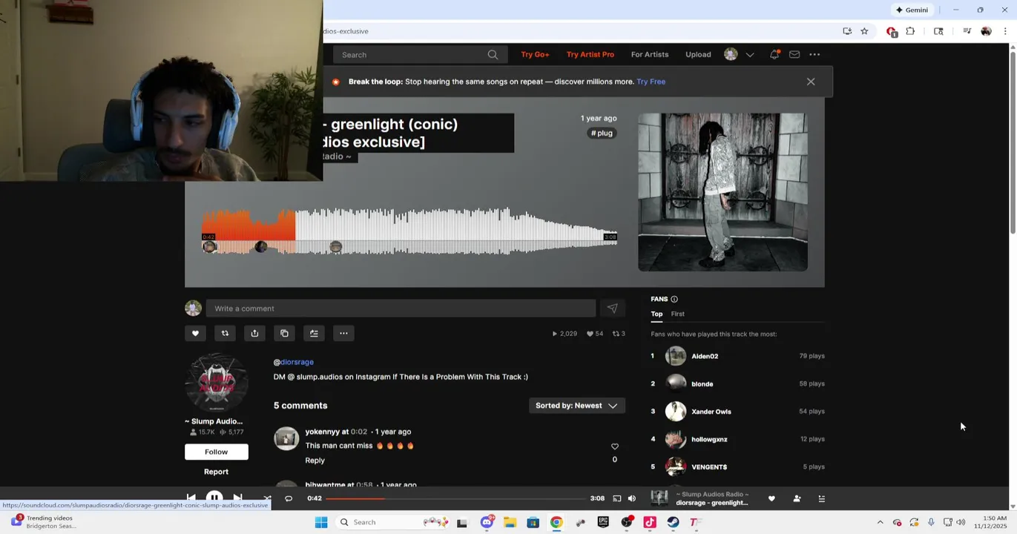Open the Next up queue icon
The width and height of the screenshot is (1017, 534).
[821, 499]
